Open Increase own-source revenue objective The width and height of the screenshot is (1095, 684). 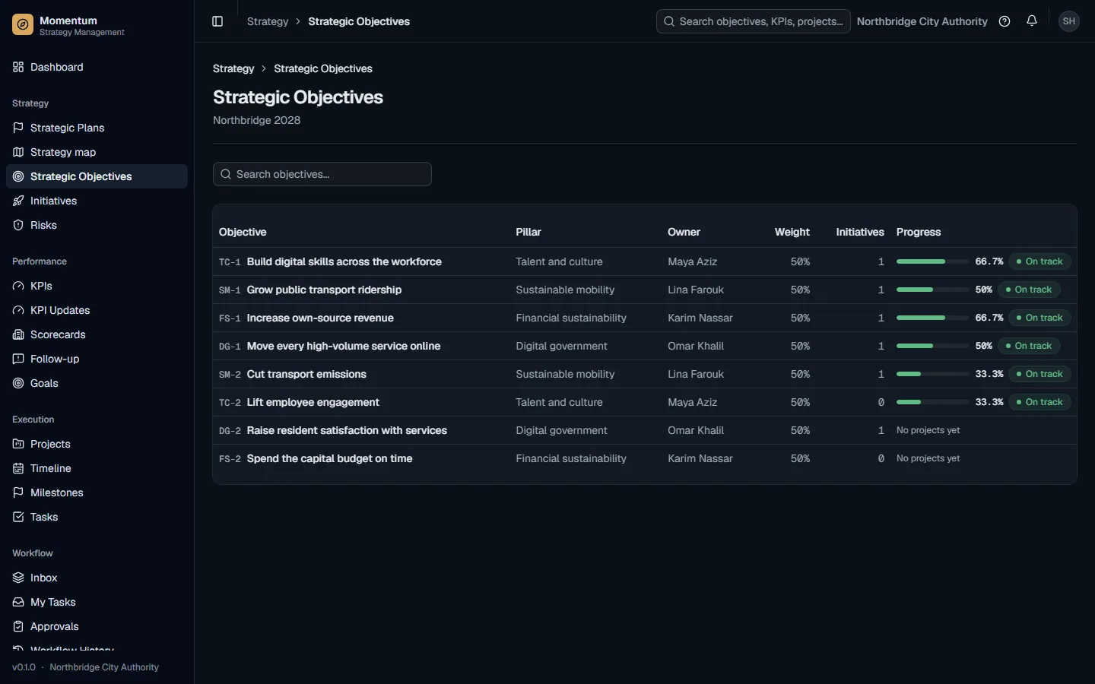tap(320, 318)
